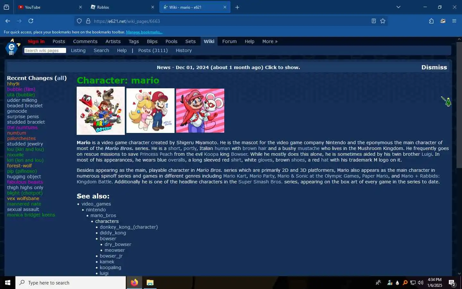Viewport: 462px width, 289px height.
Task: Open the Pools menu item
Action: [171, 41]
